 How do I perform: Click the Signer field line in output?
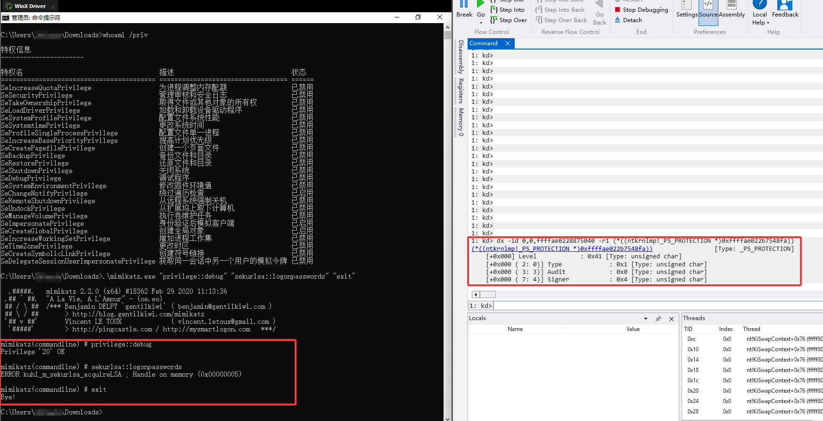pyautogui.click(x=596, y=280)
